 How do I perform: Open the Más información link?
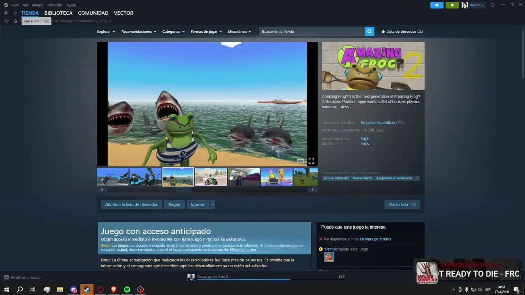pyautogui.click(x=243, y=250)
